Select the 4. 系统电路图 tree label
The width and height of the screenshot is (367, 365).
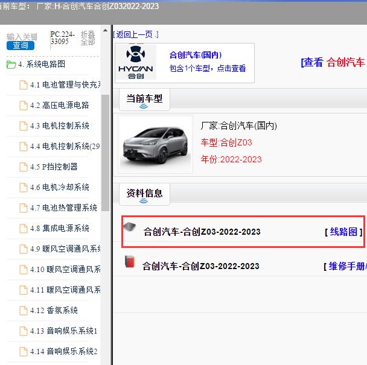click(x=42, y=64)
